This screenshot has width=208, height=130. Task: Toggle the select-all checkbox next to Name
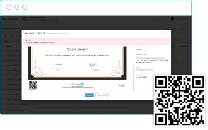[4, 46]
